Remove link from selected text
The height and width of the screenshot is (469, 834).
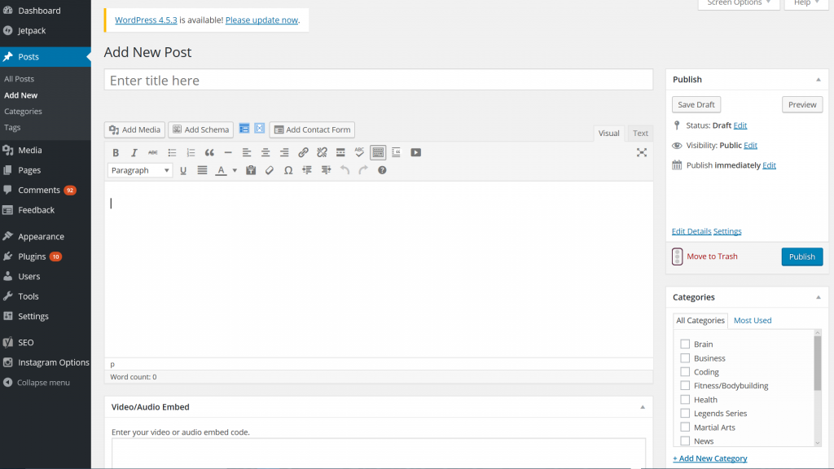[322, 152]
